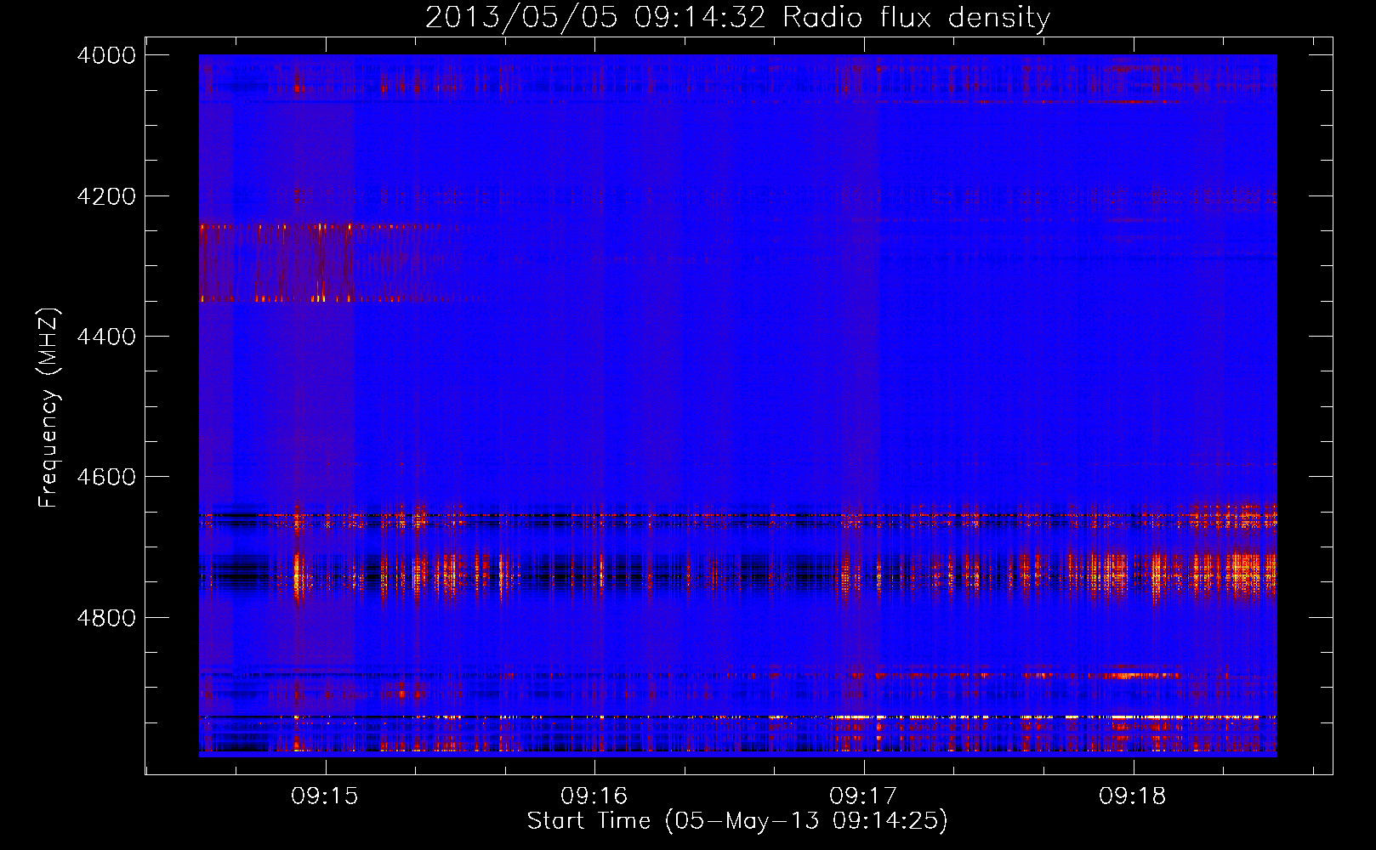Click the 09:15 time tick label

tap(325, 796)
